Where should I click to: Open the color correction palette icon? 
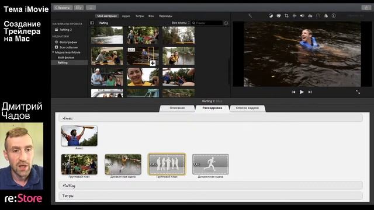(279, 16)
